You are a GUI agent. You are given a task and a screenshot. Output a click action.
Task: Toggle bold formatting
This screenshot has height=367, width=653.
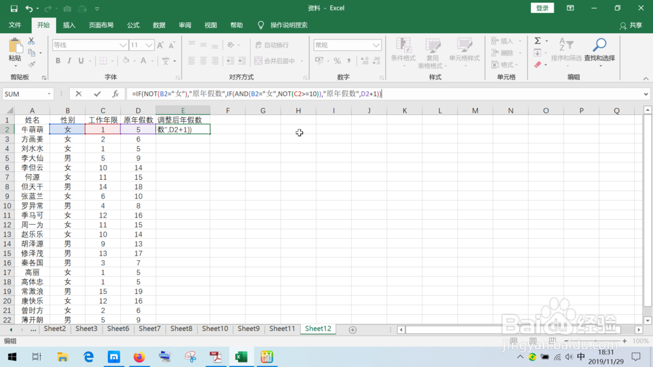[58, 61]
